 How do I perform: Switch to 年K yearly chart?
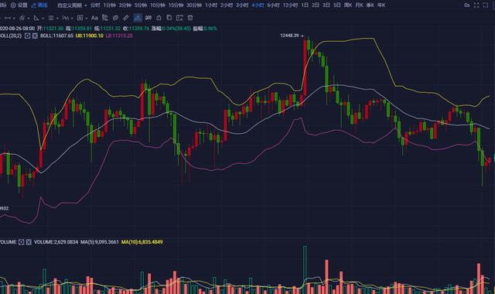[381, 5]
